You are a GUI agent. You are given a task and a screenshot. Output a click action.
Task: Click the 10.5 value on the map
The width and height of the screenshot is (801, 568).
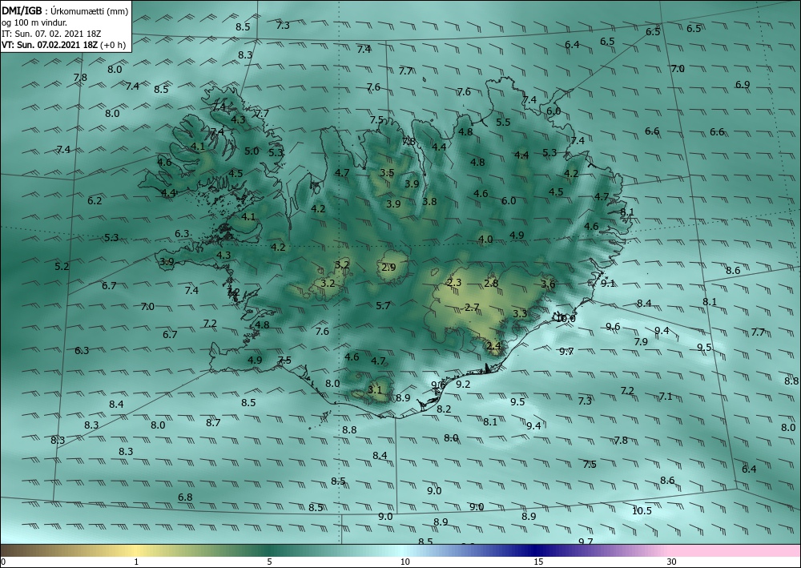pos(642,511)
